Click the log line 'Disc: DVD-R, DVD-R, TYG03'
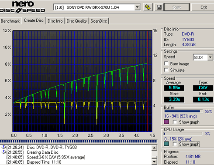The height and width of the screenshot is (165, 214). click(52, 147)
